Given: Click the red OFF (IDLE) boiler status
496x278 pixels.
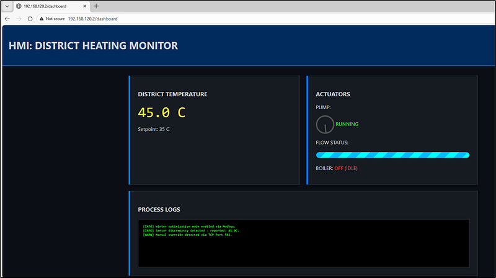Looking at the screenshot, I should point(346,168).
